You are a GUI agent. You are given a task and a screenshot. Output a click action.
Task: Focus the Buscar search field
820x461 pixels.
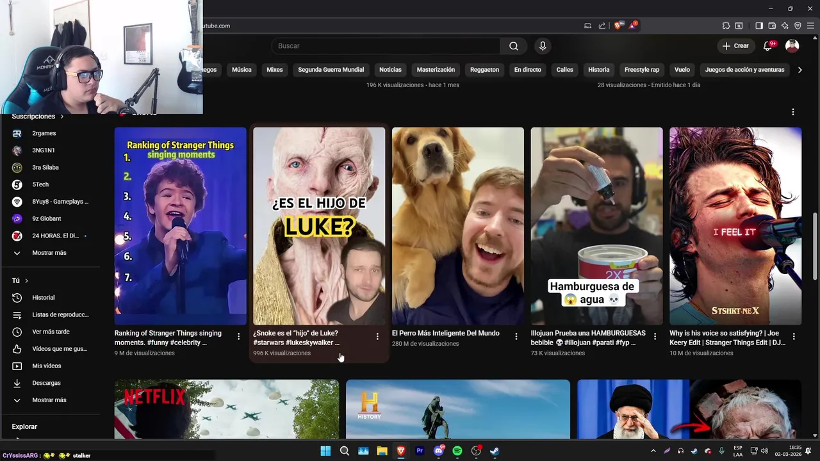[x=386, y=46]
